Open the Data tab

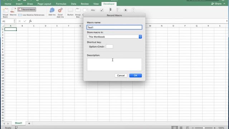point(73,4)
